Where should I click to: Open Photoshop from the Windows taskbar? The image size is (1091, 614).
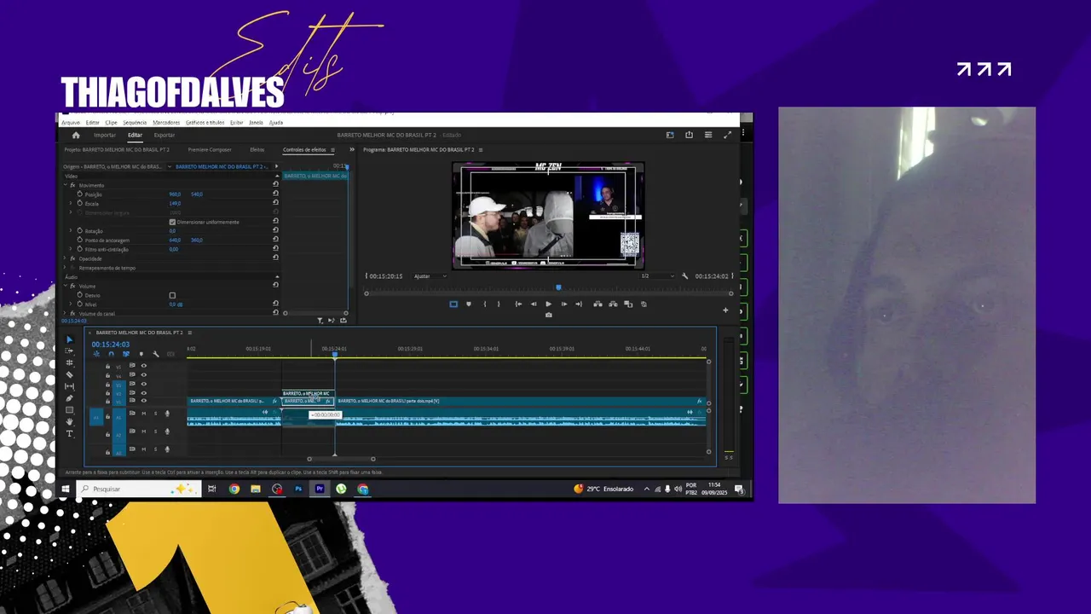point(298,489)
